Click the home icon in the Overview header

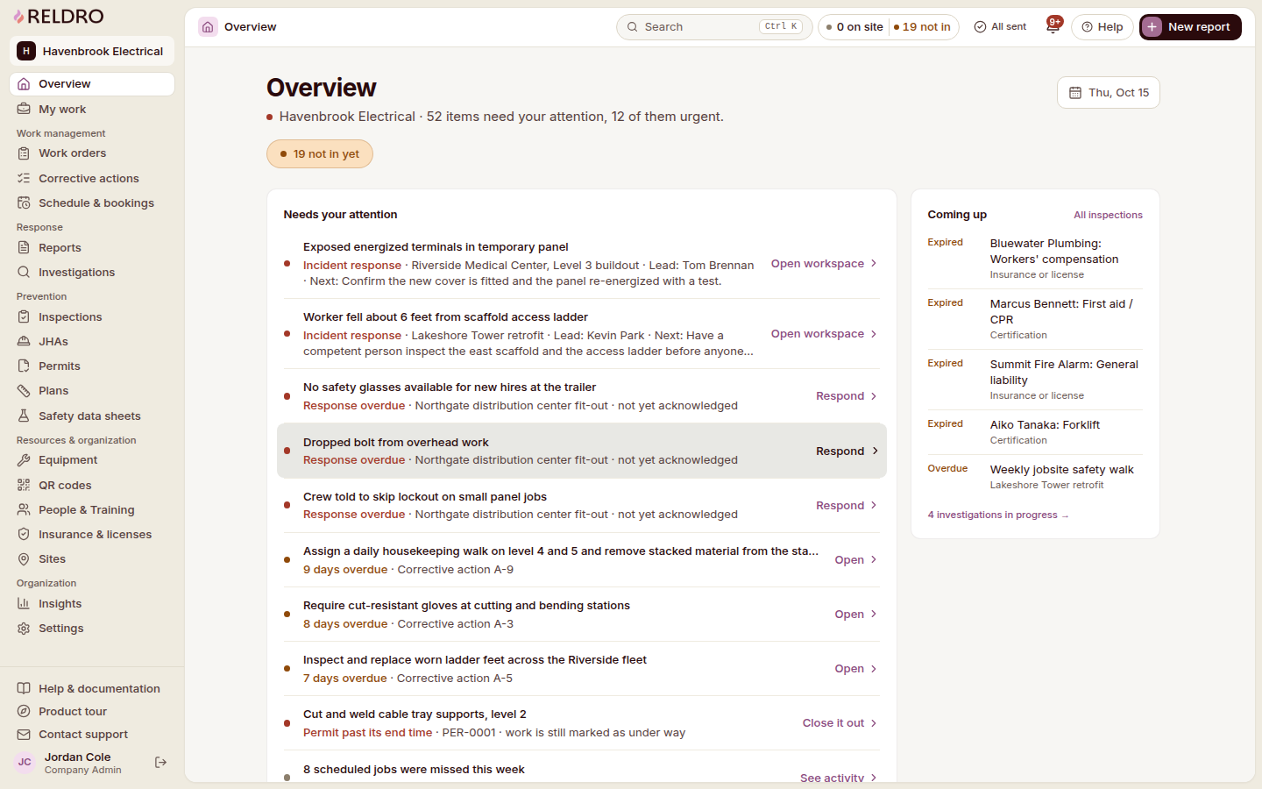[208, 27]
